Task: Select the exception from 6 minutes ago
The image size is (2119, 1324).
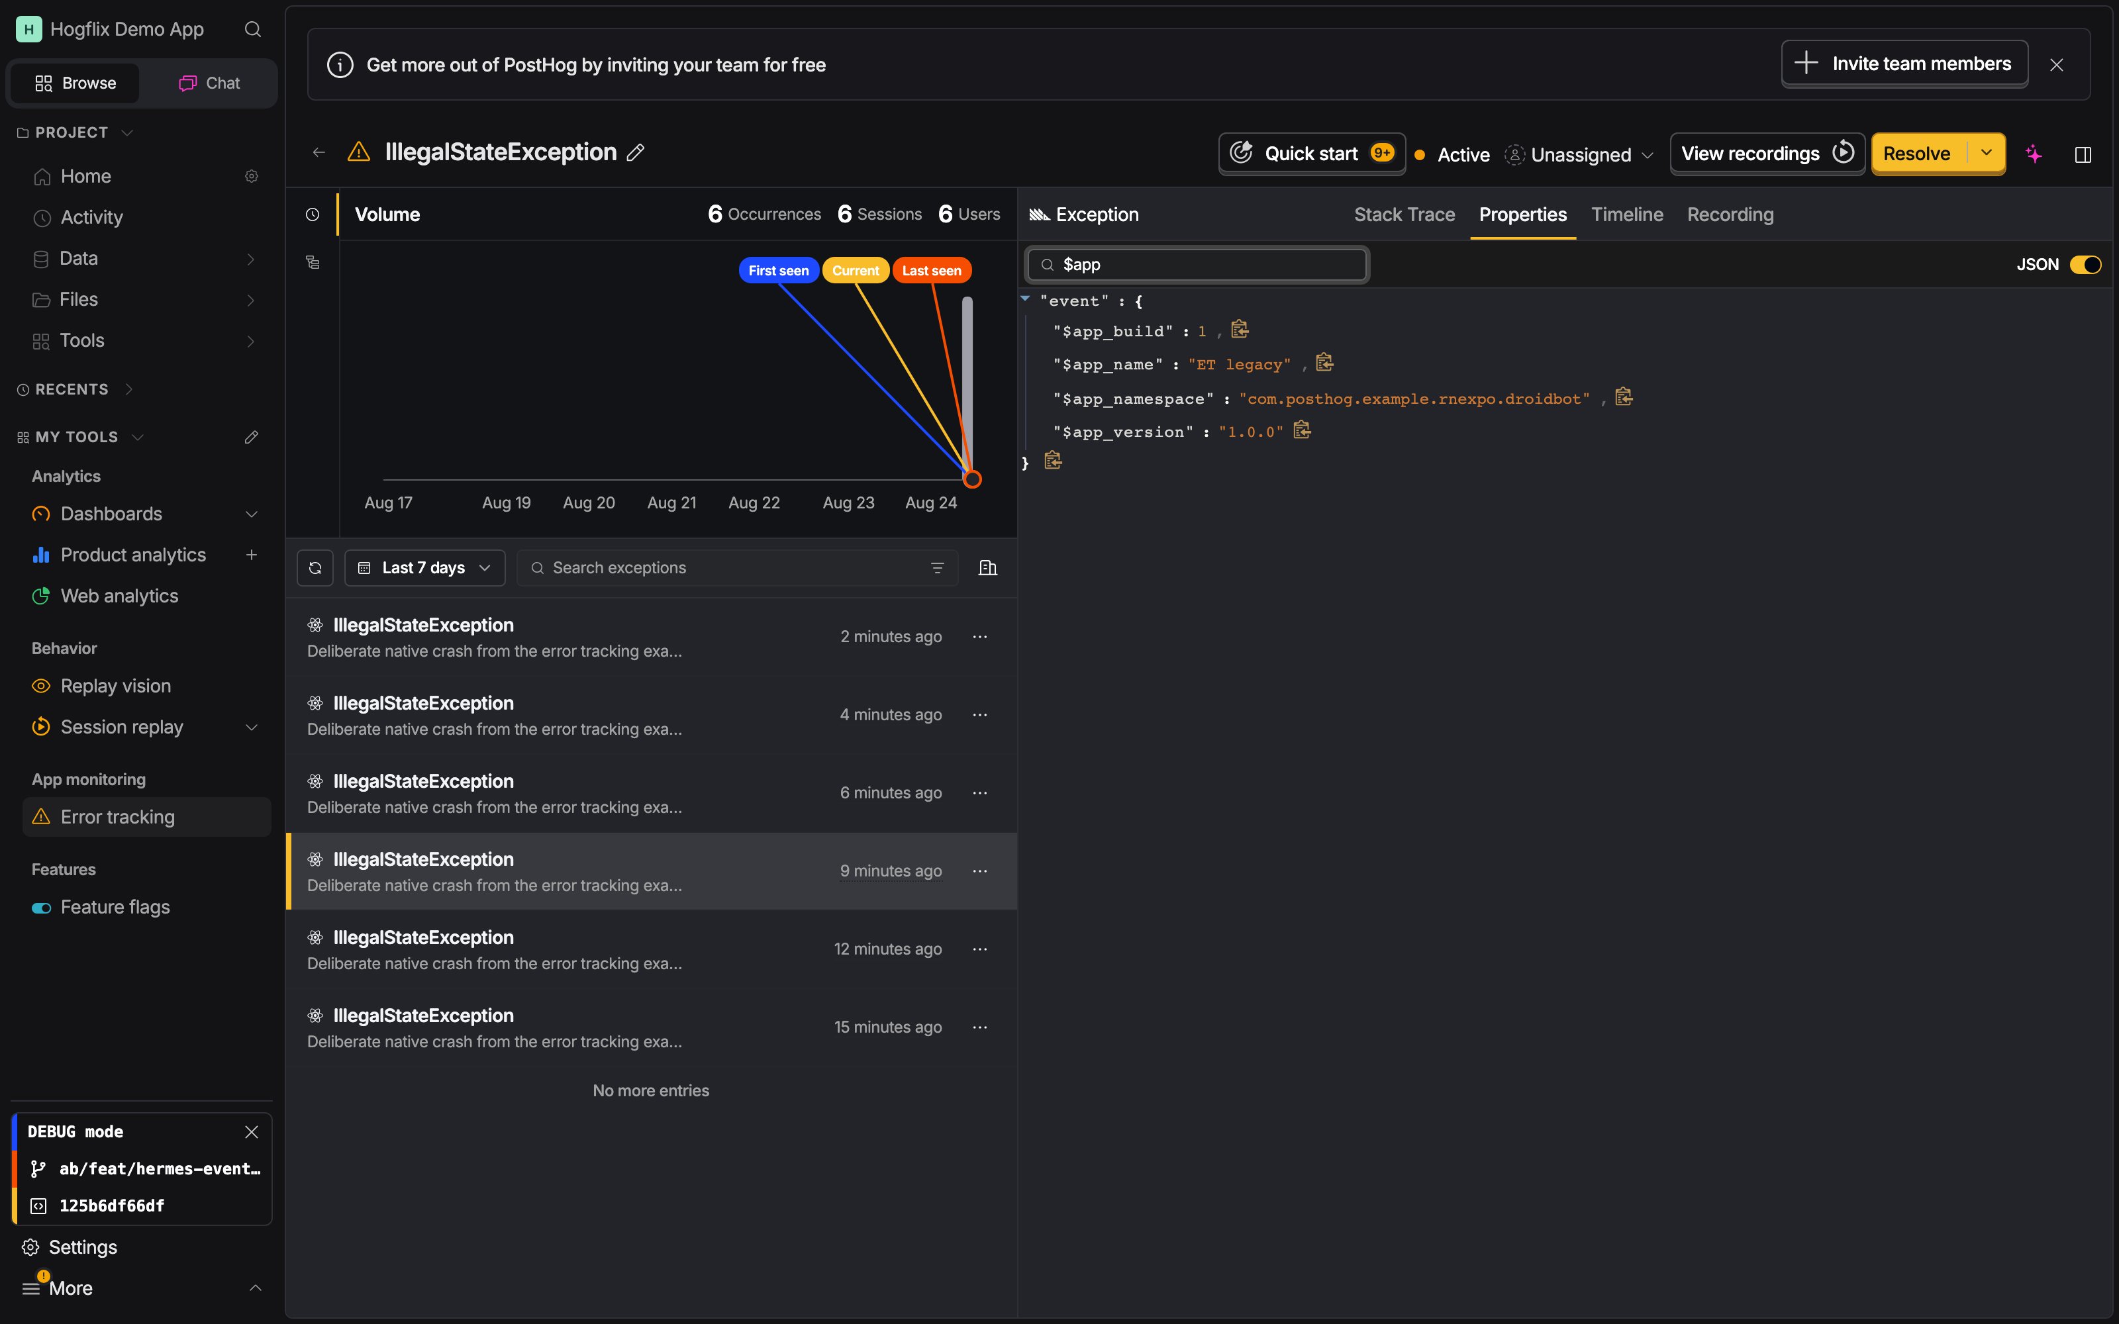Action: click(x=652, y=793)
